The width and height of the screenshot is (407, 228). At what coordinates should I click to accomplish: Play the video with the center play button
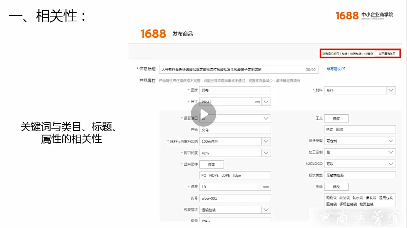(x=203, y=114)
